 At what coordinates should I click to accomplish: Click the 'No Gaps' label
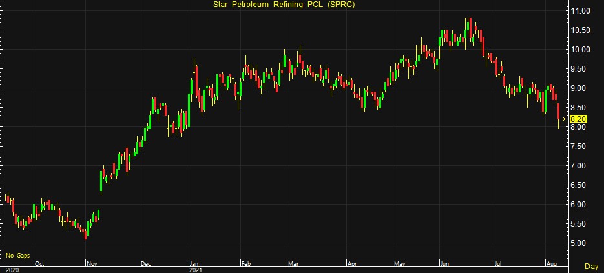pyautogui.click(x=17, y=256)
